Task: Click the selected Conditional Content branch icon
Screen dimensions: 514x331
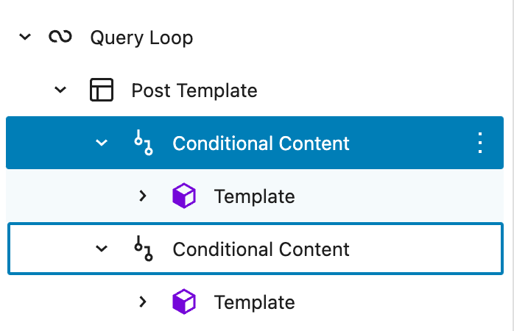Action: click(x=143, y=143)
